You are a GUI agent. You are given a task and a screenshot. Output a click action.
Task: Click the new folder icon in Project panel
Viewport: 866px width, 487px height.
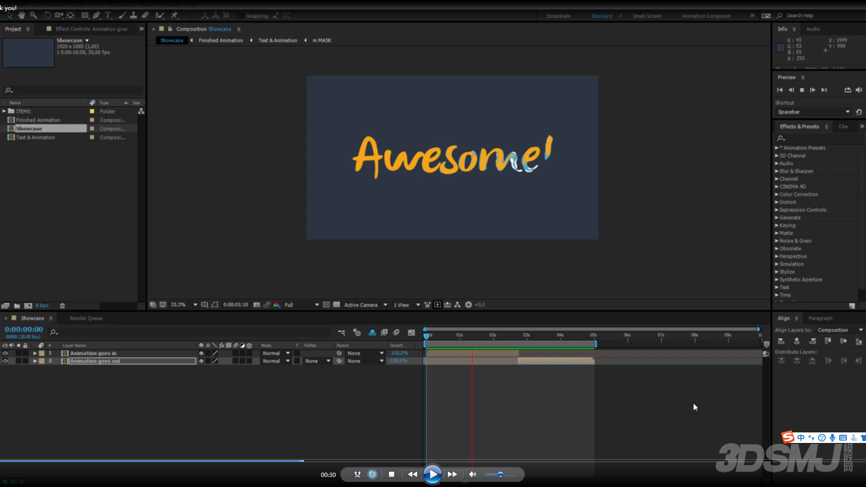[17, 306]
